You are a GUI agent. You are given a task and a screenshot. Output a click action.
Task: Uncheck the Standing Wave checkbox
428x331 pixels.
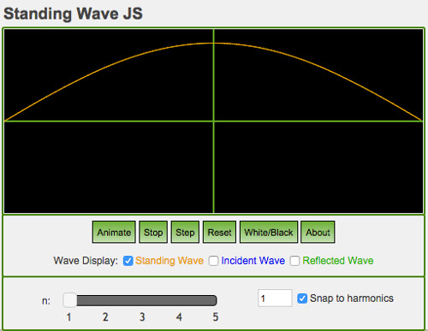(128, 261)
